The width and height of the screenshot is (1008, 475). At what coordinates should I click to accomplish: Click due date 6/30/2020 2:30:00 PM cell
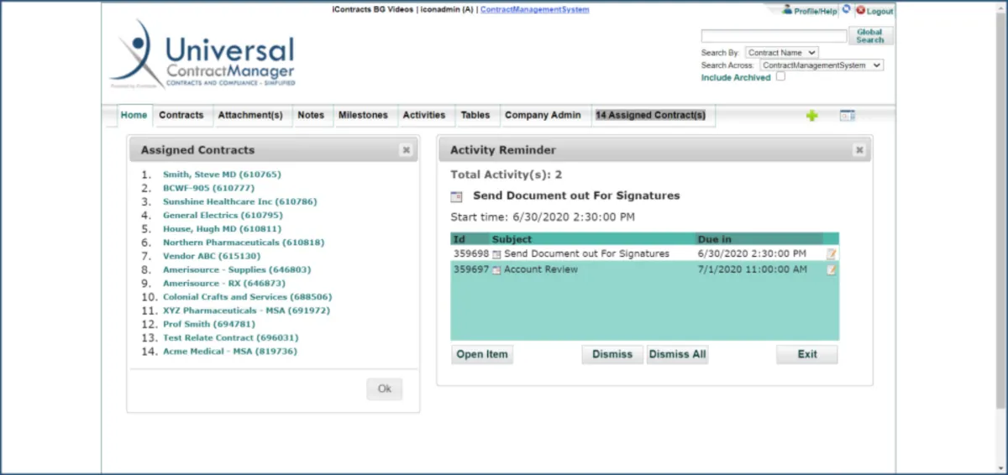coord(752,253)
